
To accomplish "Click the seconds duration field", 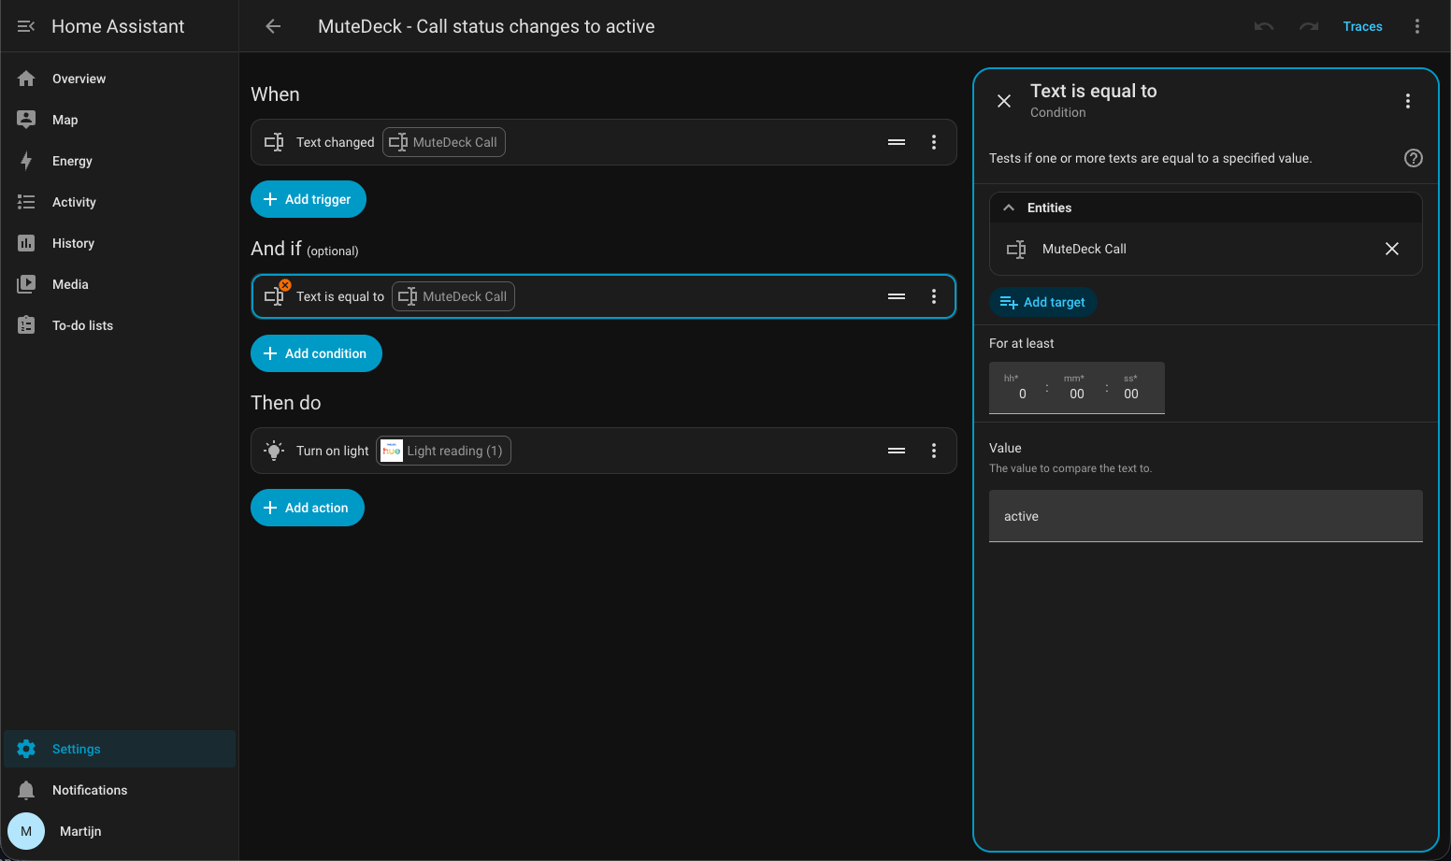I will tap(1131, 388).
